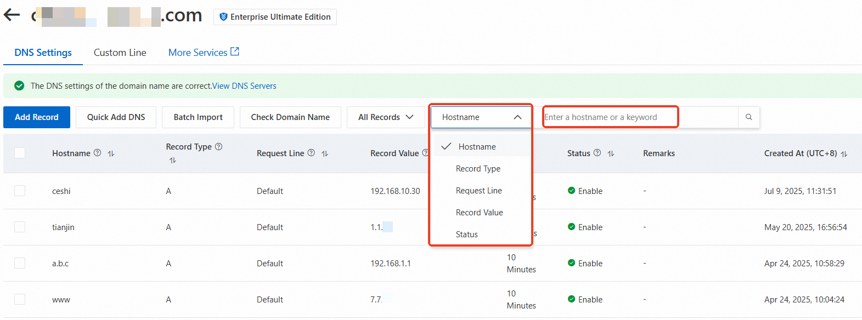The width and height of the screenshot is (862, 320).
Task: Open the More Services external link icon
Action: click(x=235, y=52)
